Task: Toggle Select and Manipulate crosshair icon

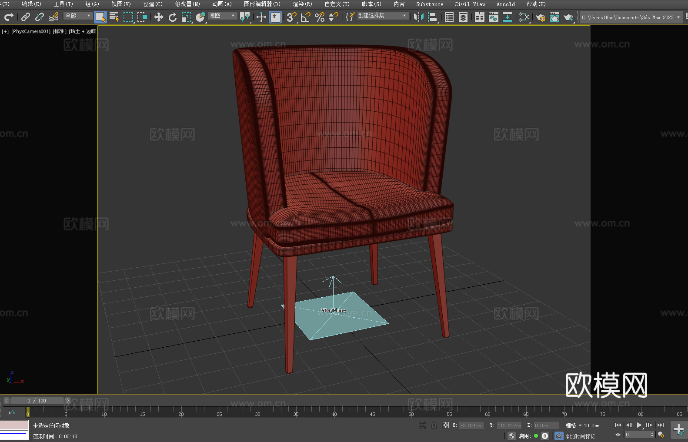Action: 261,17
